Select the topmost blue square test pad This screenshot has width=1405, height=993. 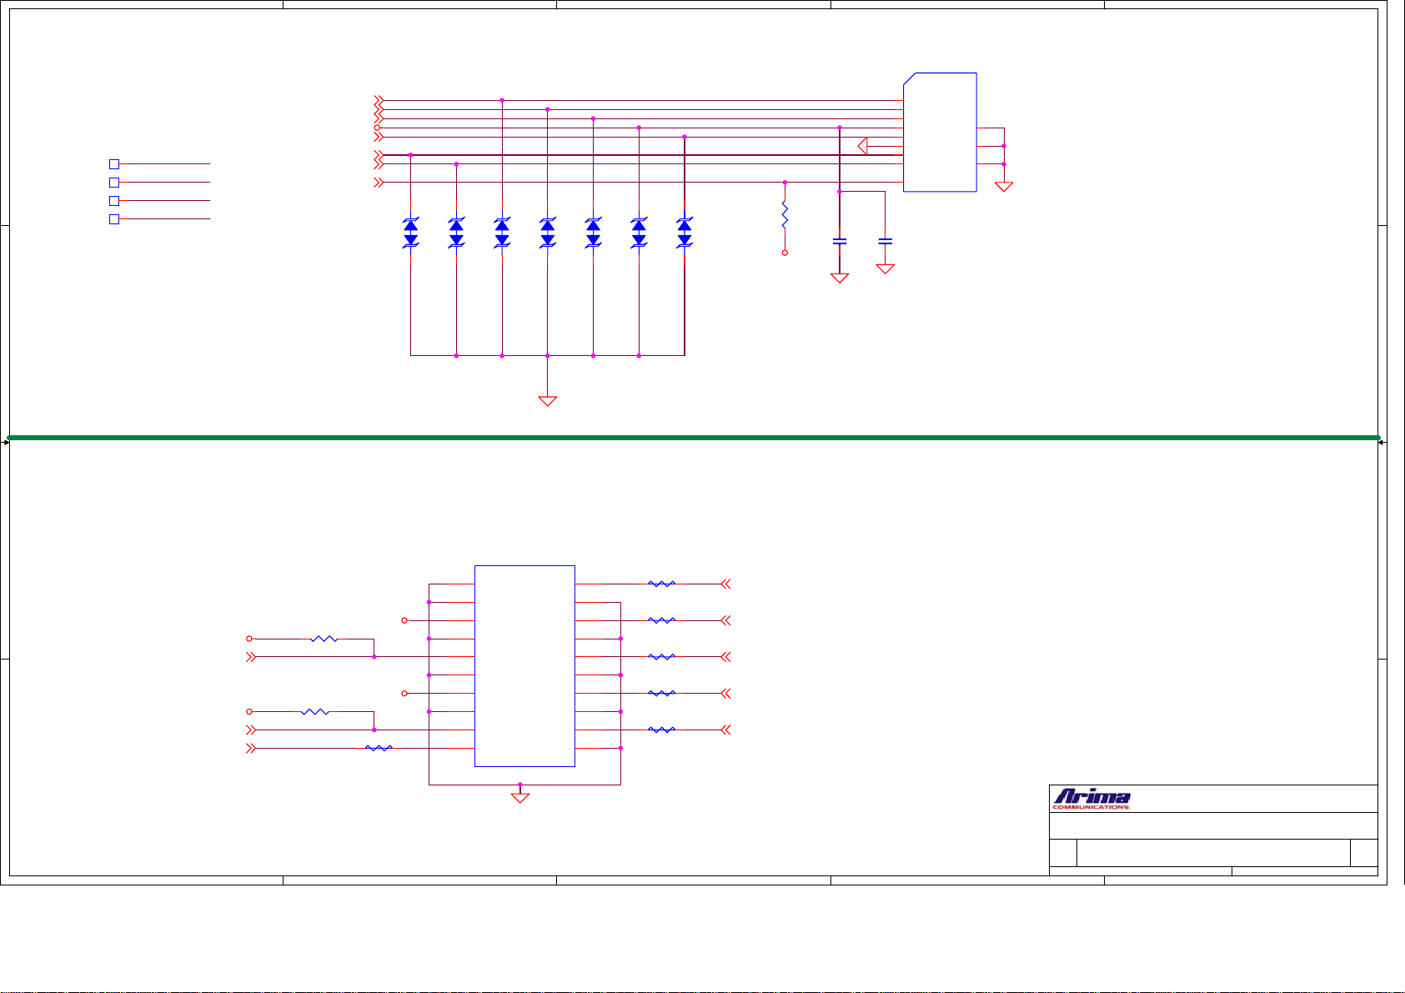tap(114, 164)
